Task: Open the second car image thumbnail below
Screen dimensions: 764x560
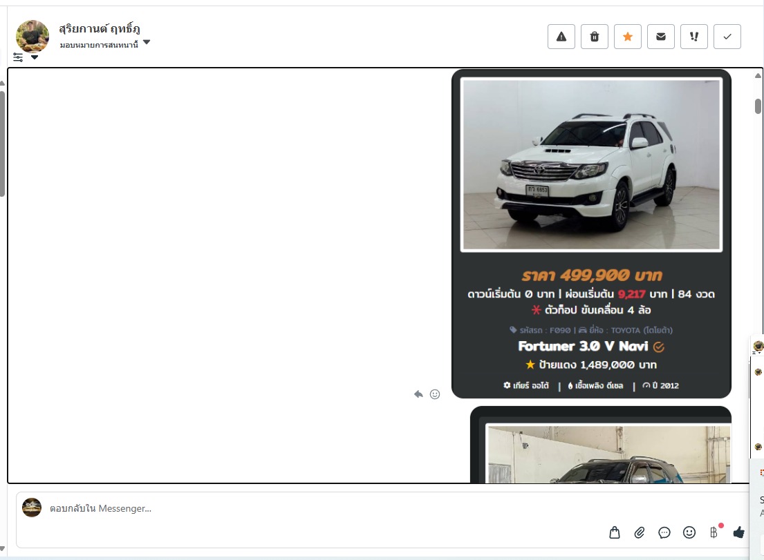Action: click(608, 454)
